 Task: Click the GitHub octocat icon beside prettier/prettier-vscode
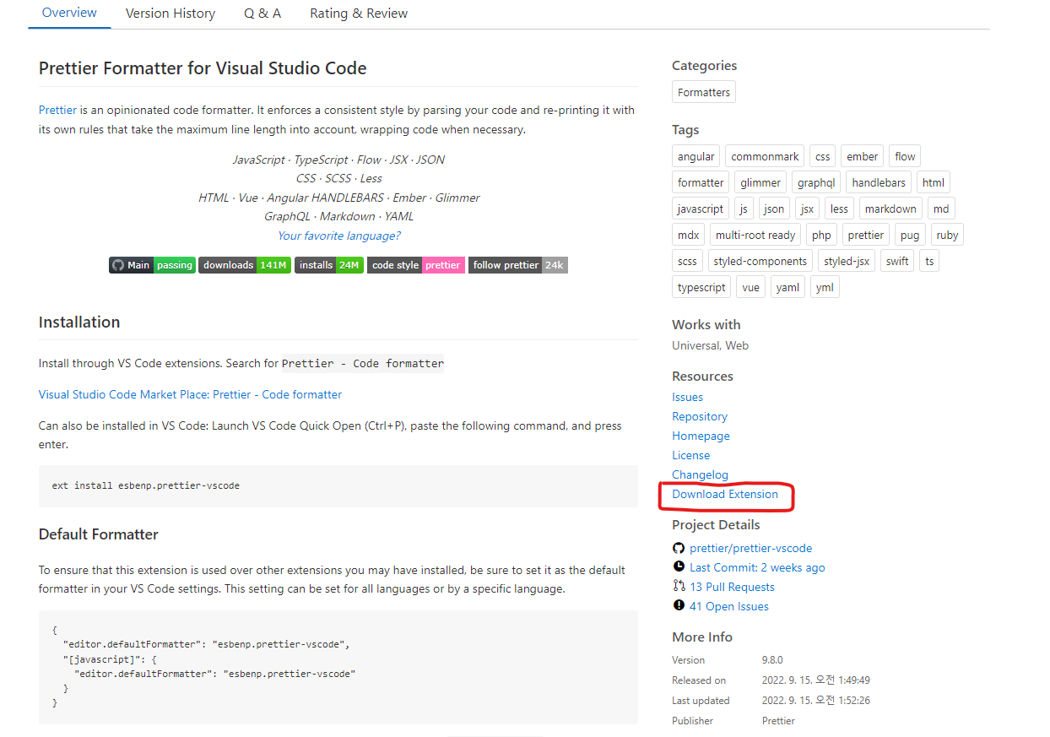[x=679, y=547]
